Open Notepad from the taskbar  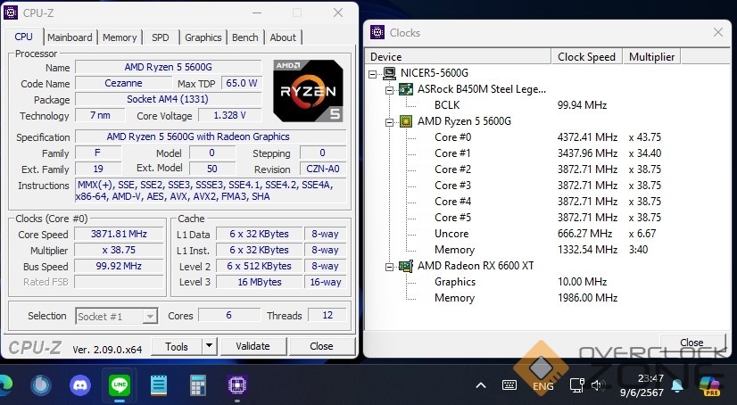click(159, 385)
